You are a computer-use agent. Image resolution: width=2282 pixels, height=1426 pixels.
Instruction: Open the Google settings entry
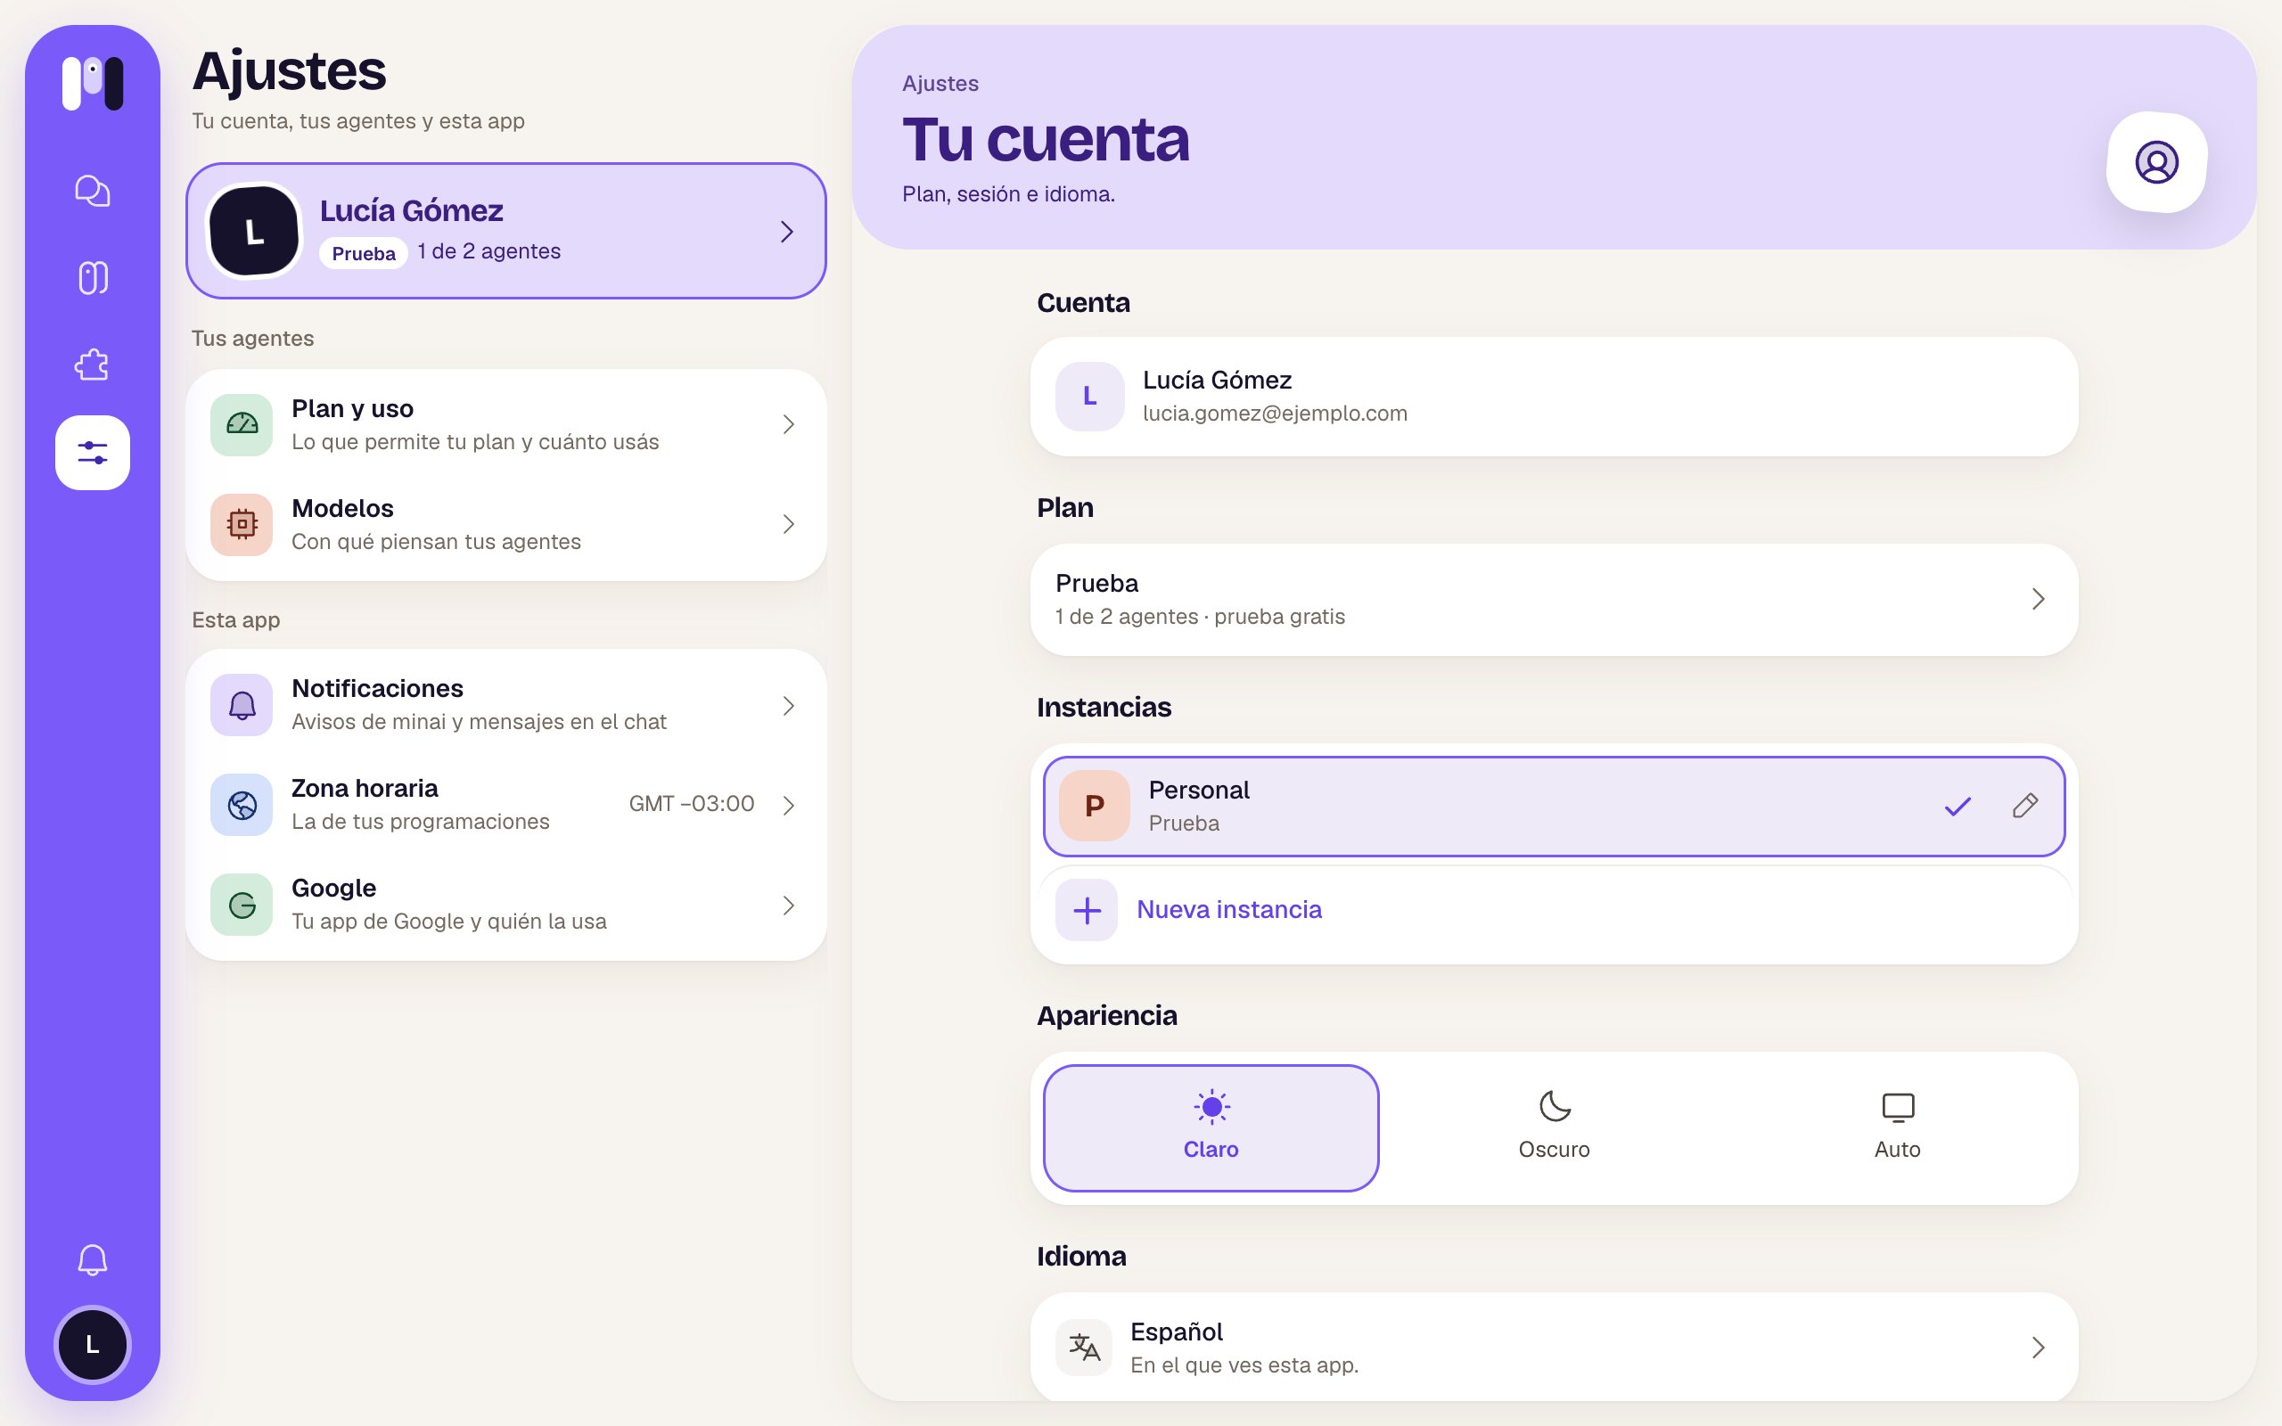(x=506, y=905)
